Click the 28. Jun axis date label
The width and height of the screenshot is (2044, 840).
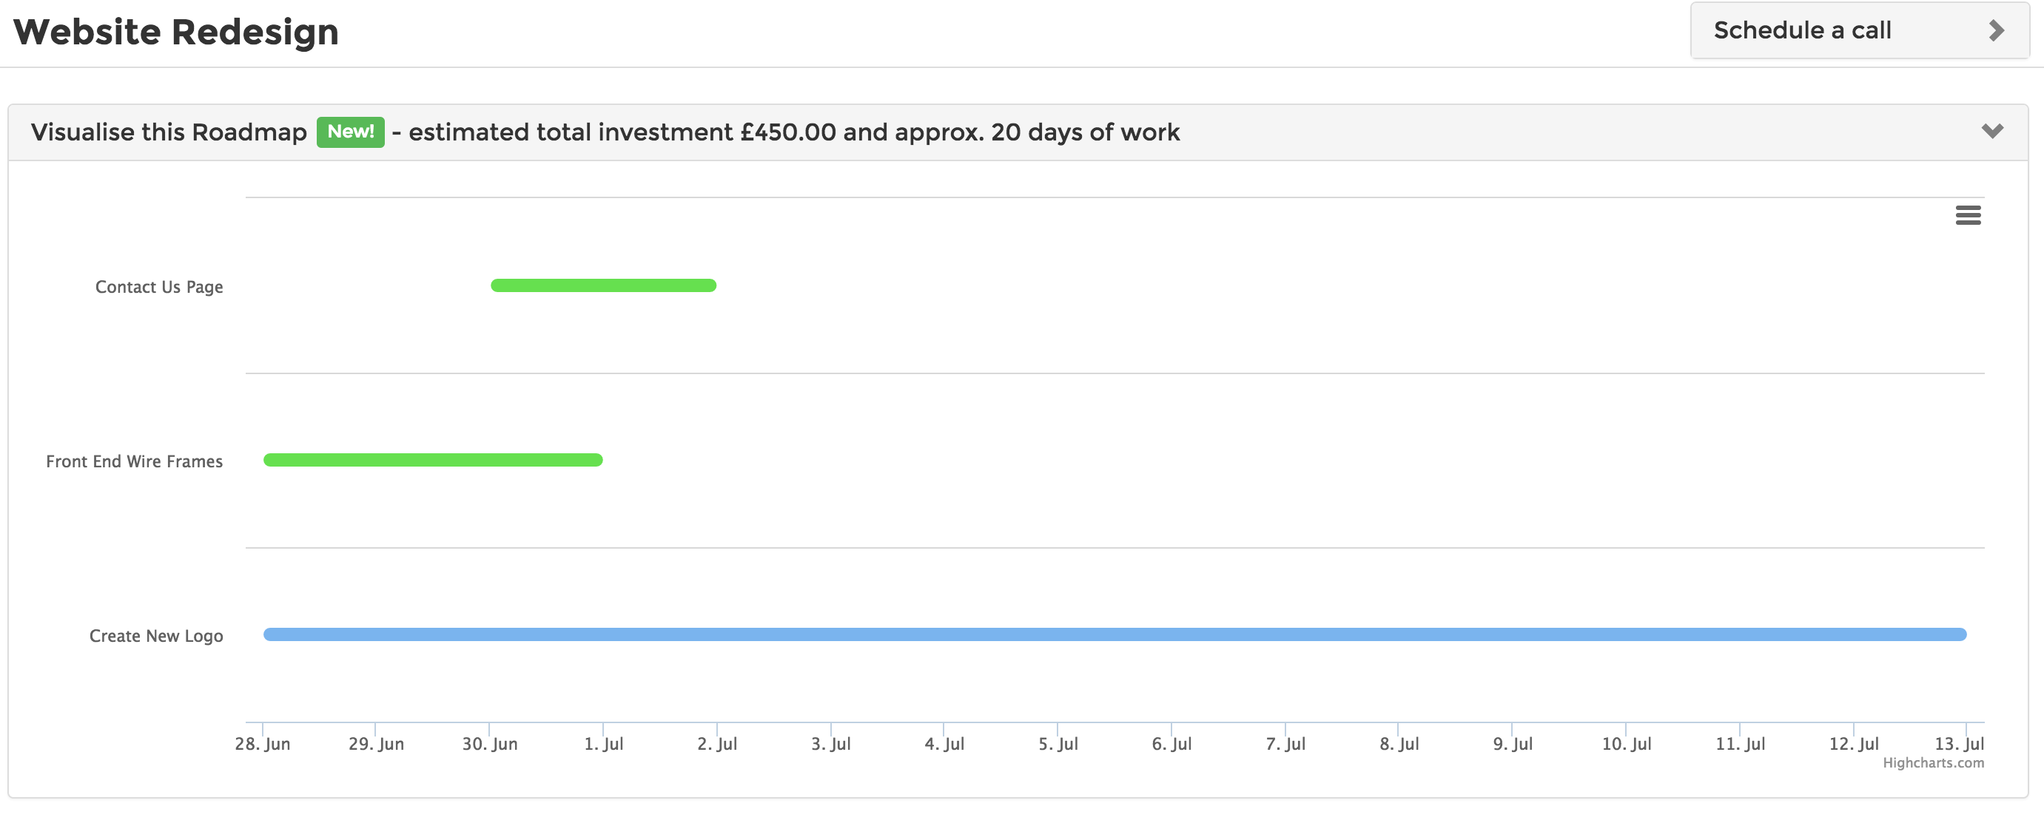tap(263, 744)
